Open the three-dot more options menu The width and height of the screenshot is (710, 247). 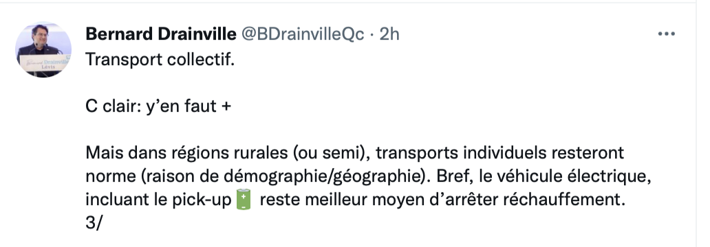666,34
